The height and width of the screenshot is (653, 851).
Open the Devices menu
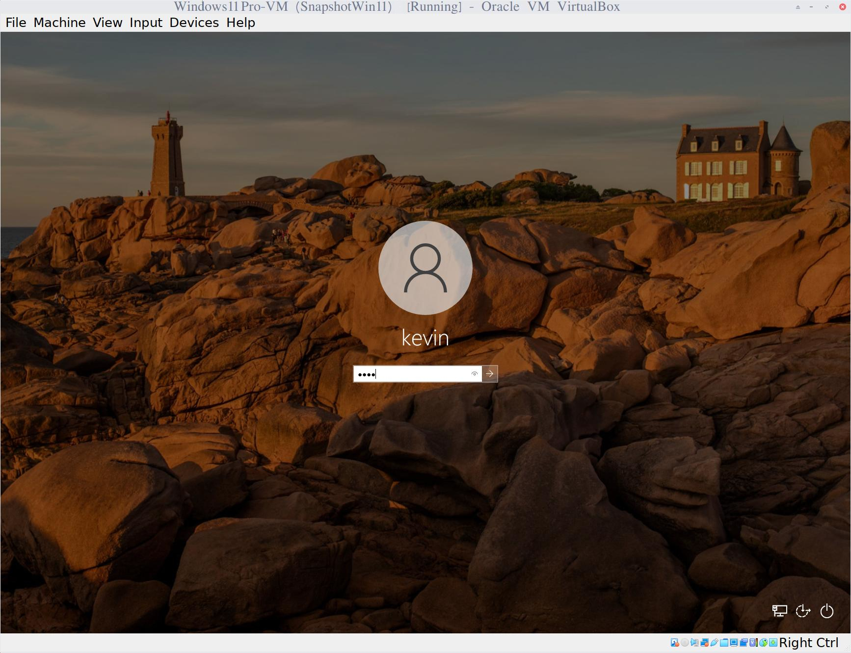194,23
